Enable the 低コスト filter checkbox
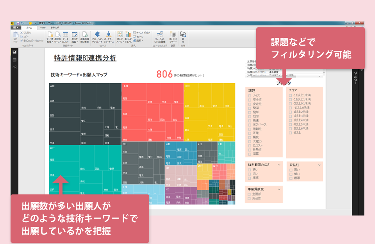This screenshot has height=244, width=375. coord(250,146)
